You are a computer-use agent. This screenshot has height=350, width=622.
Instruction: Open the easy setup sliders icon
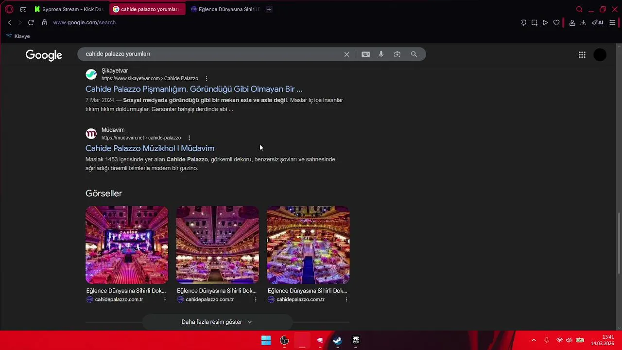tap(612, 22)
